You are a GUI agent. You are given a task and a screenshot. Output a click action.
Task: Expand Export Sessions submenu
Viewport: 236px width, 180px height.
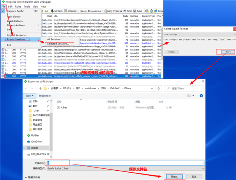(x=21, y=39)
